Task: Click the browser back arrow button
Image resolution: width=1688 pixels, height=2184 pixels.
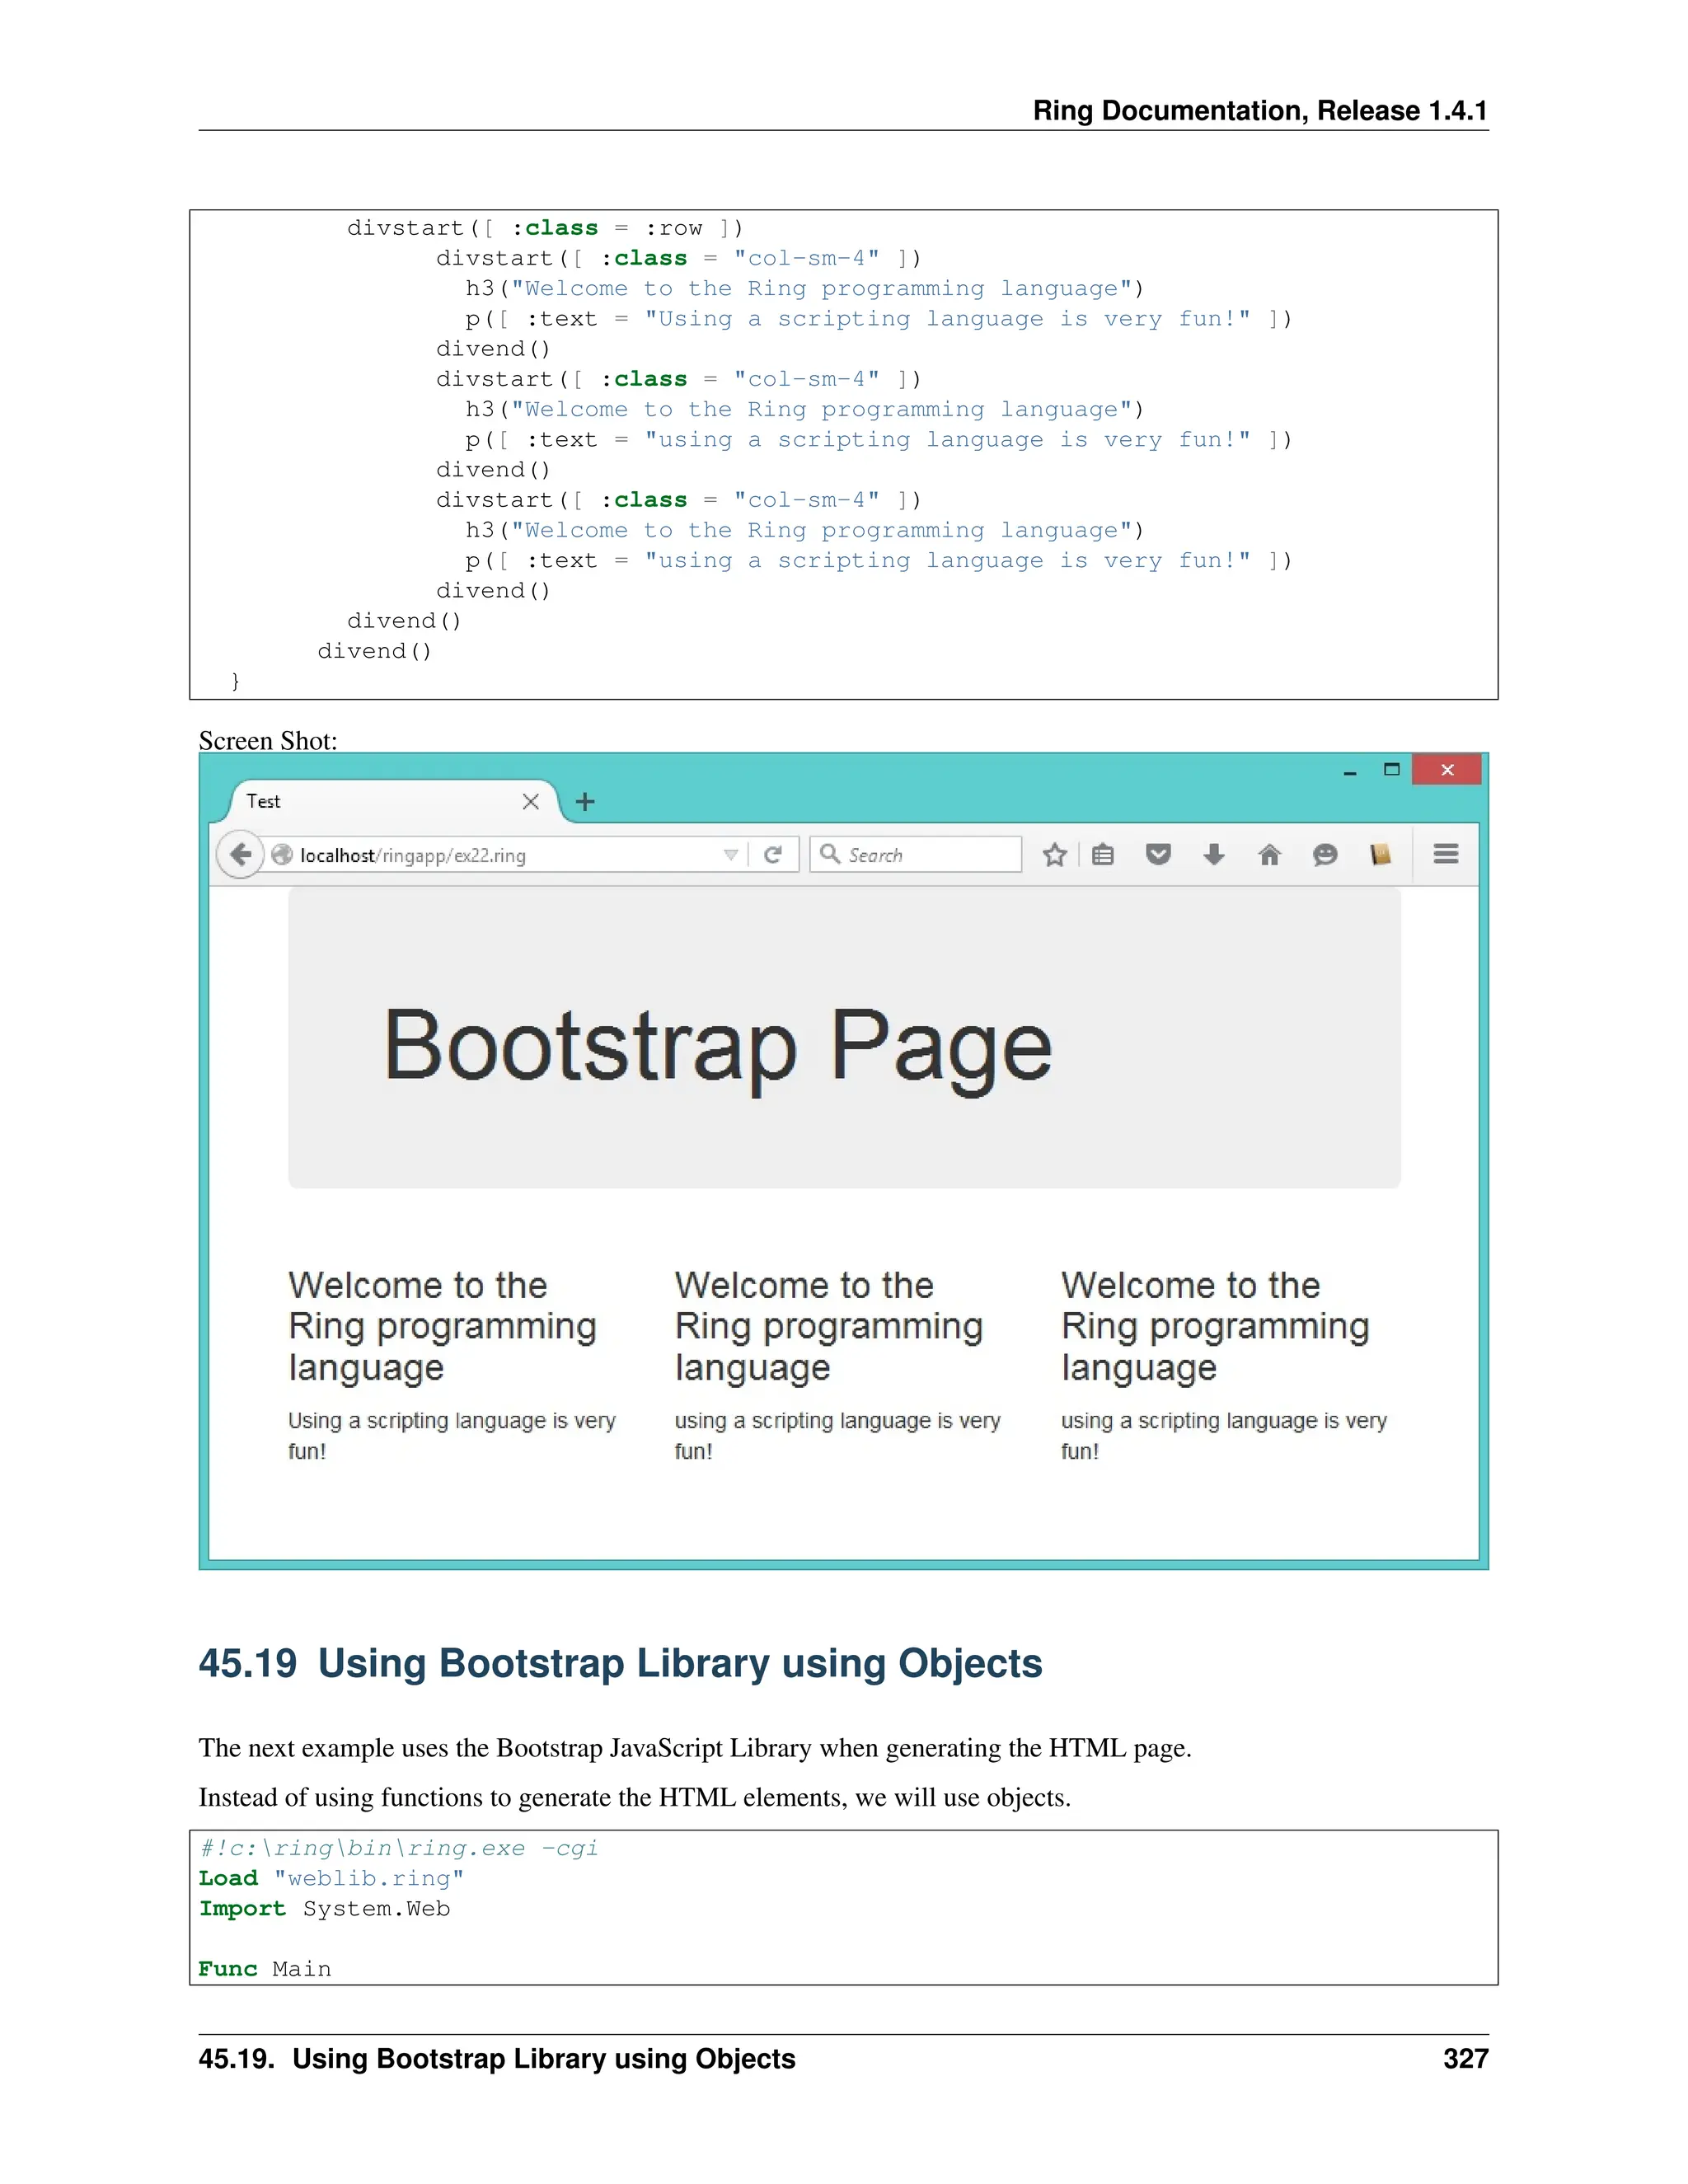Action: click(x=240, y=854)
